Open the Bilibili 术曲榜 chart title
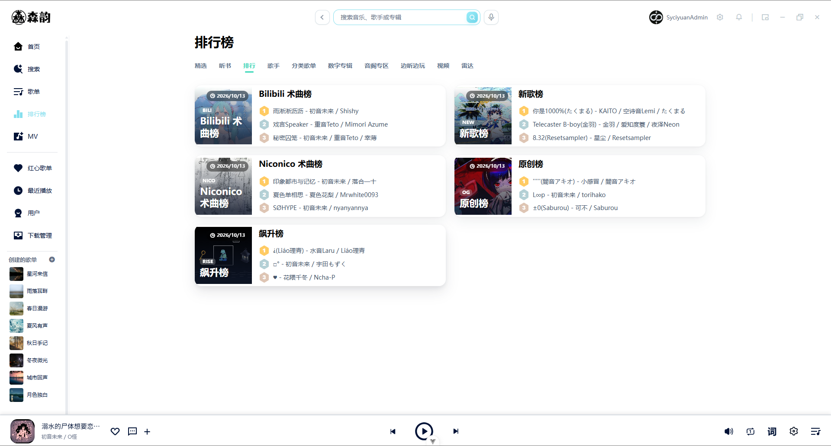Viewport: 831px width, 446px height. tap(285, 94)
